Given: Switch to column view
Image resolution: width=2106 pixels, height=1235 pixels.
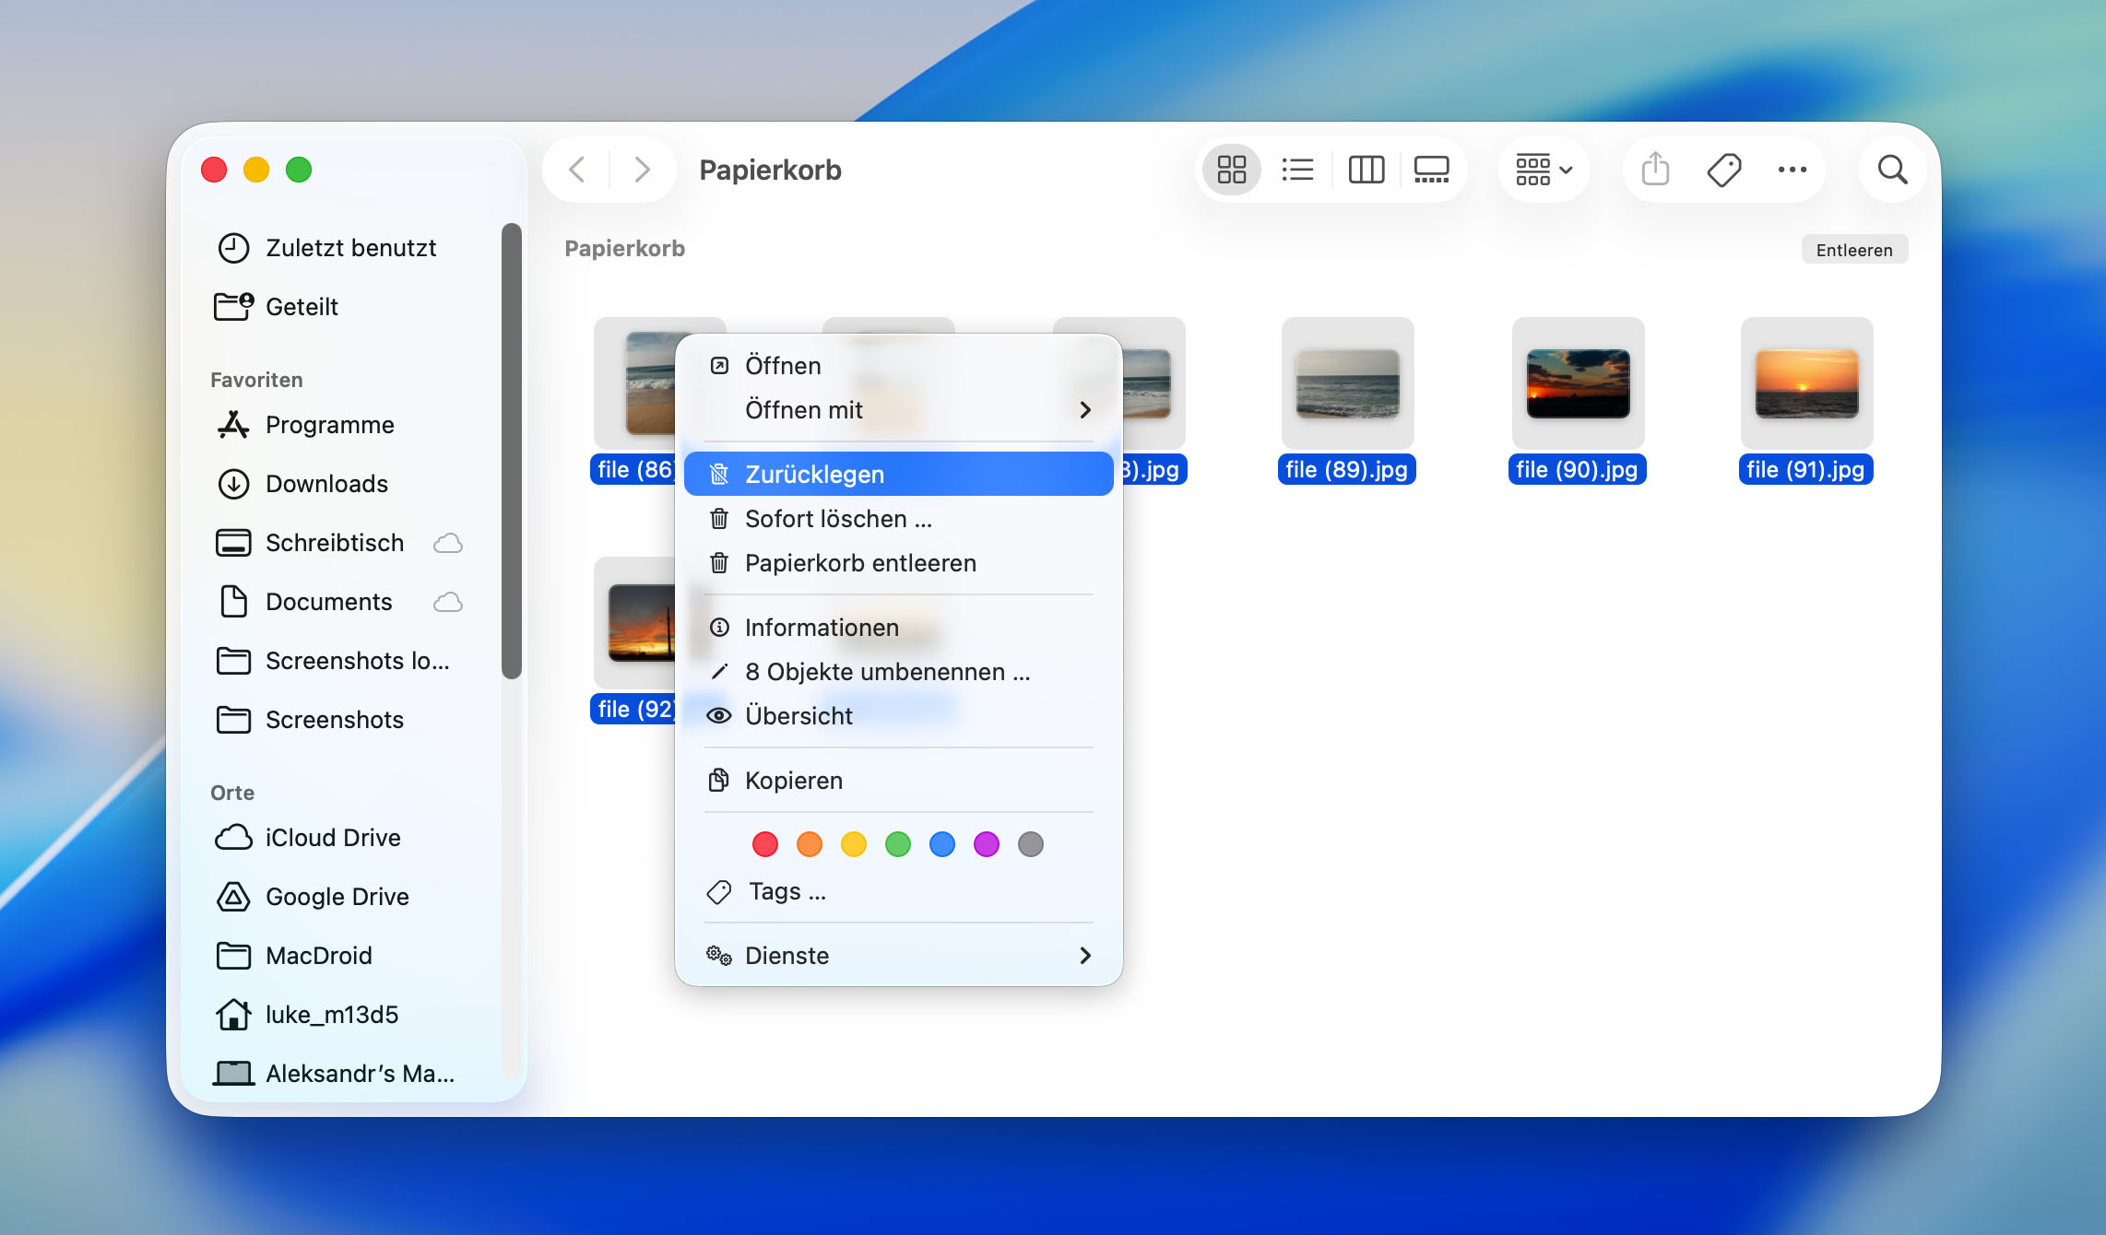Looking at the screenshot, I should (1366, 170).
